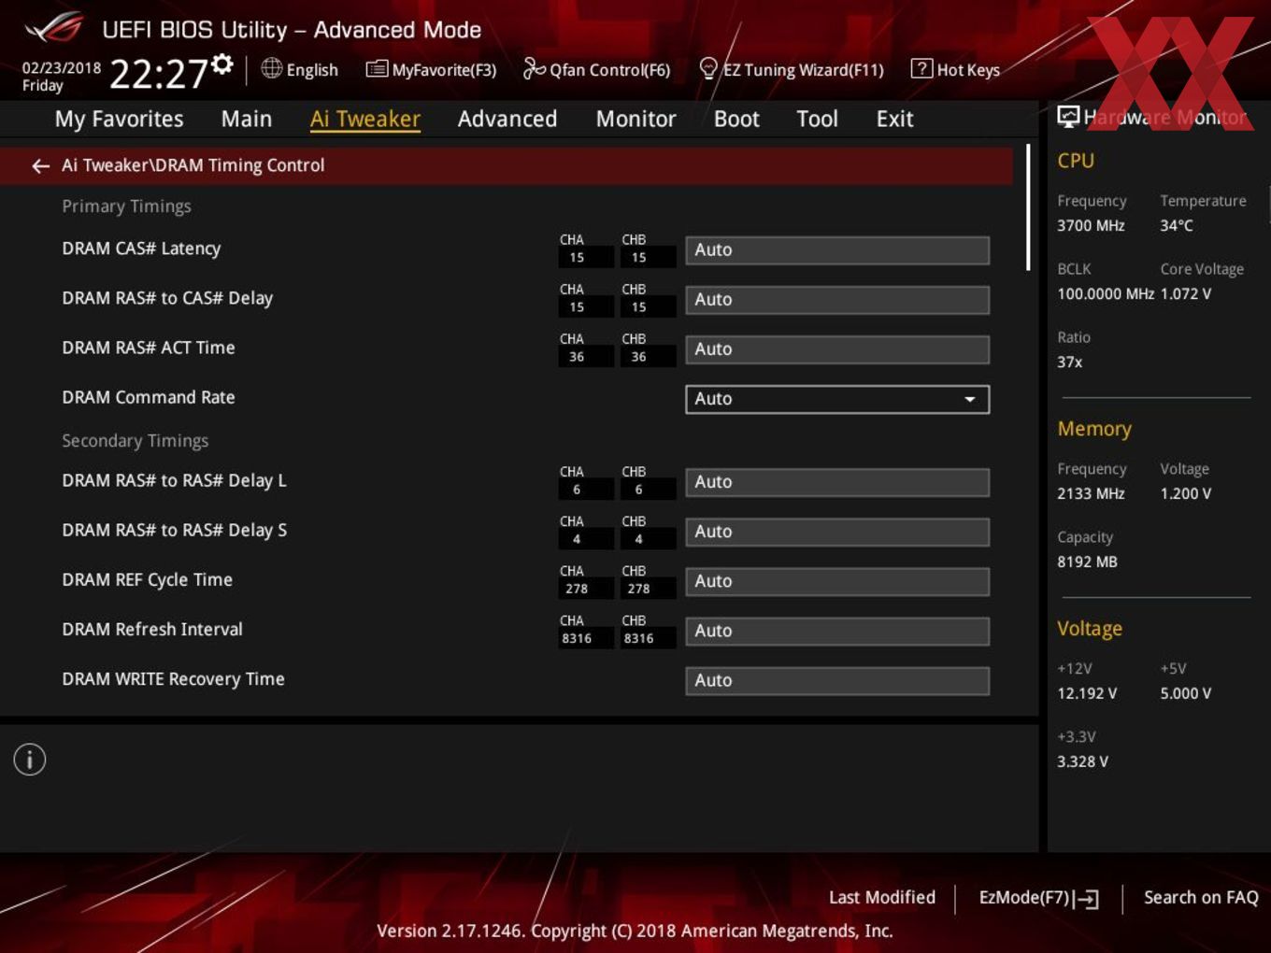
Task: Click the +12V reading 12.192 V
Action: tap(1087, 693)
